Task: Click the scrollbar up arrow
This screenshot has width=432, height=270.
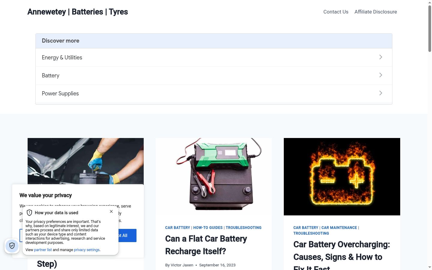Action: click(430, 2)
